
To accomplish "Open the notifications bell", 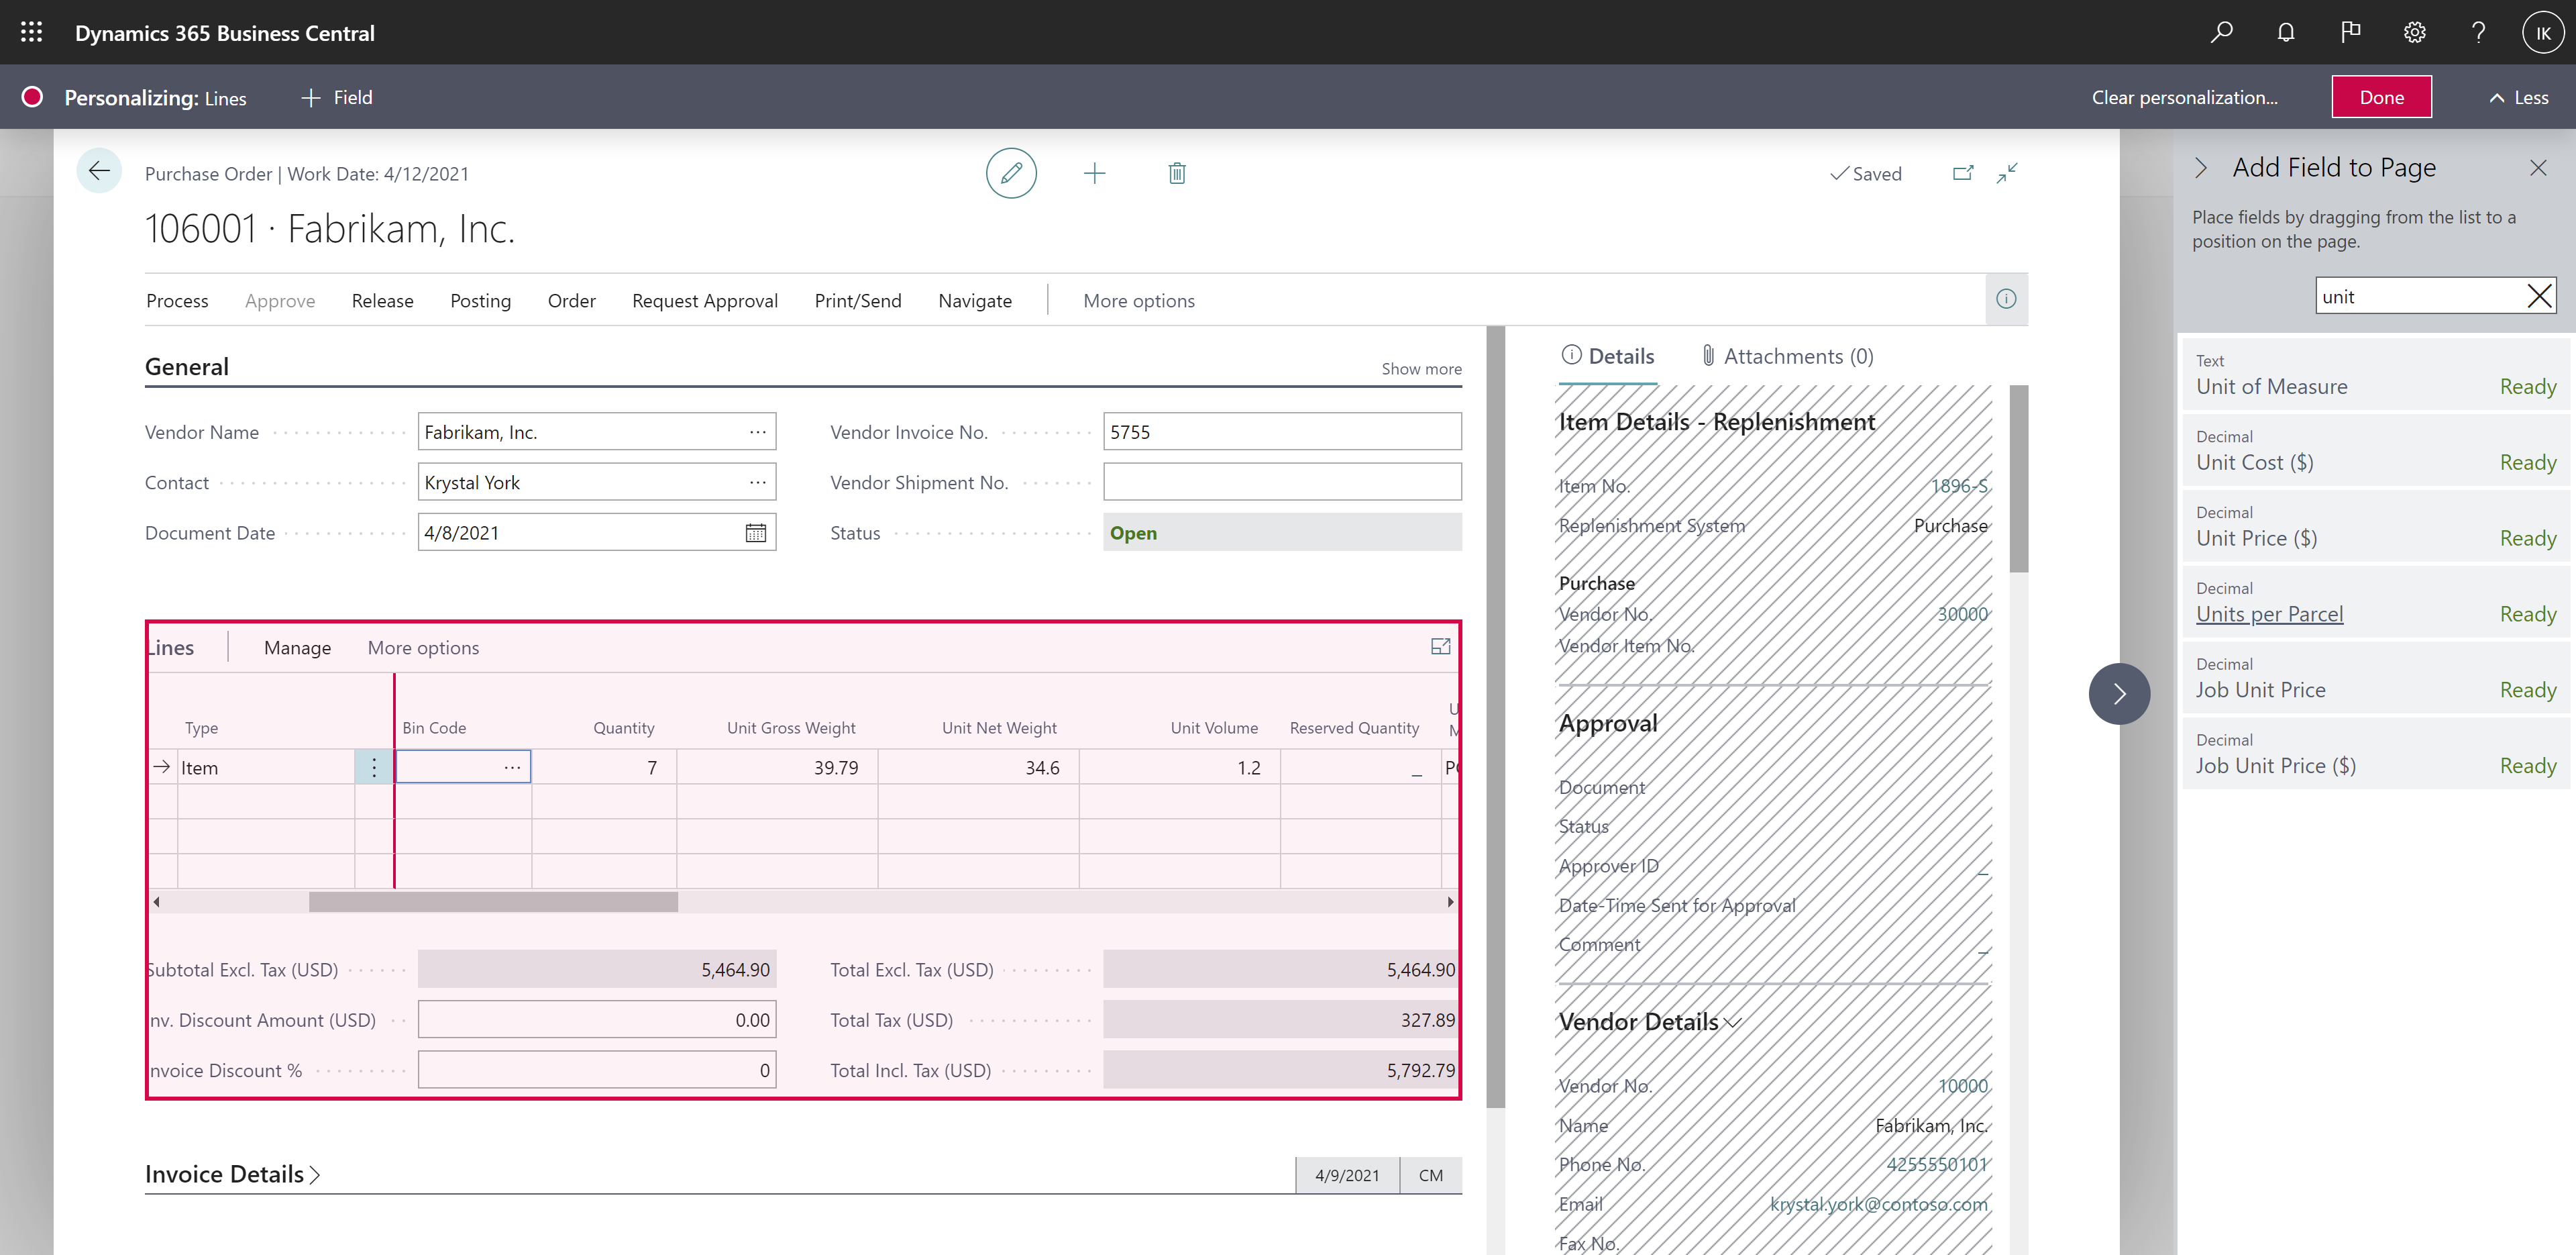I will [2285, 32].
